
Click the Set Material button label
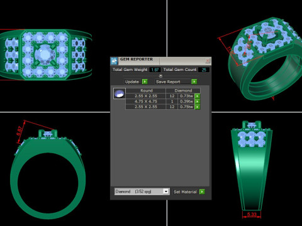tap(185, 191)
